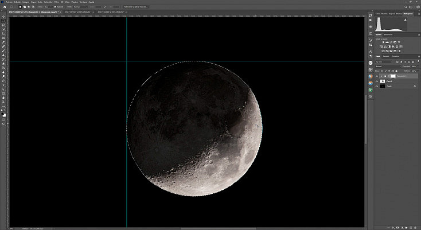Screen dimensions: 421x230
Task: Choose Add to Selection mode icon
Action: pyautogui.click(x=25, y=7)
